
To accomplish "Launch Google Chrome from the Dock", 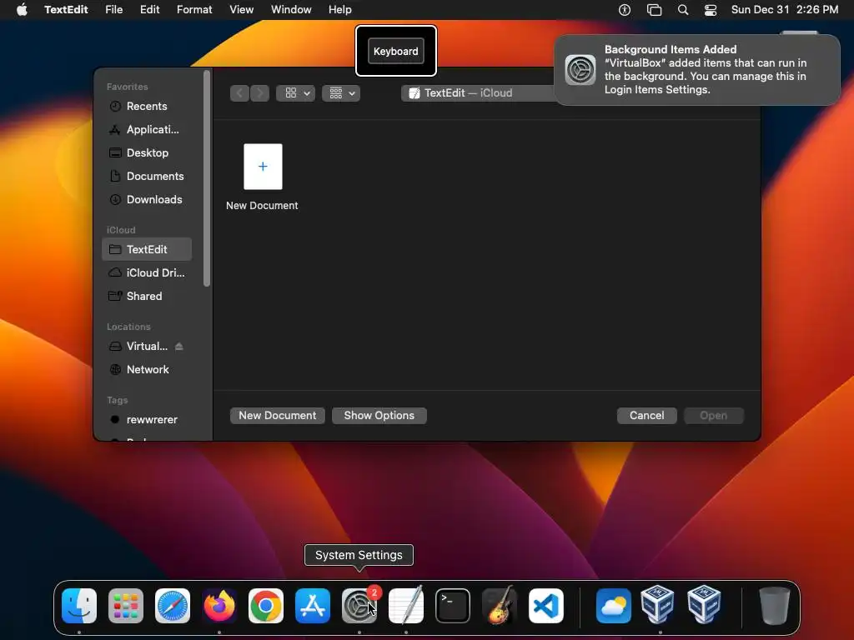I will pyautogui.click(x=266, y=606).
